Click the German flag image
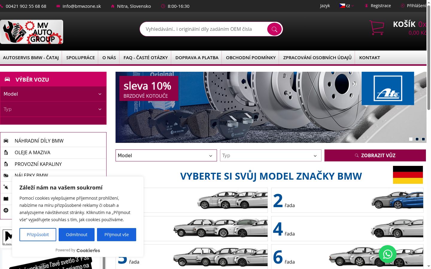431x269 pixels. tap(408, 175)
